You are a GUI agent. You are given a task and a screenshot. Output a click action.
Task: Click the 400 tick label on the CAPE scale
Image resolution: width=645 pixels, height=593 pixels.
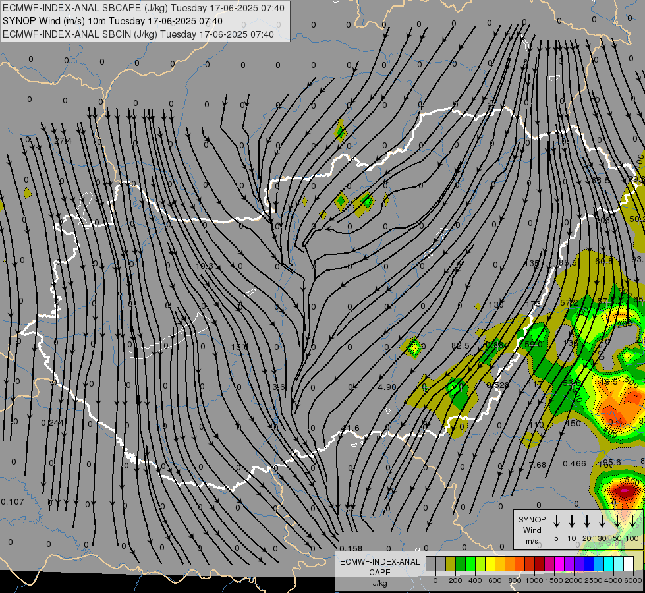coord(475,580)
